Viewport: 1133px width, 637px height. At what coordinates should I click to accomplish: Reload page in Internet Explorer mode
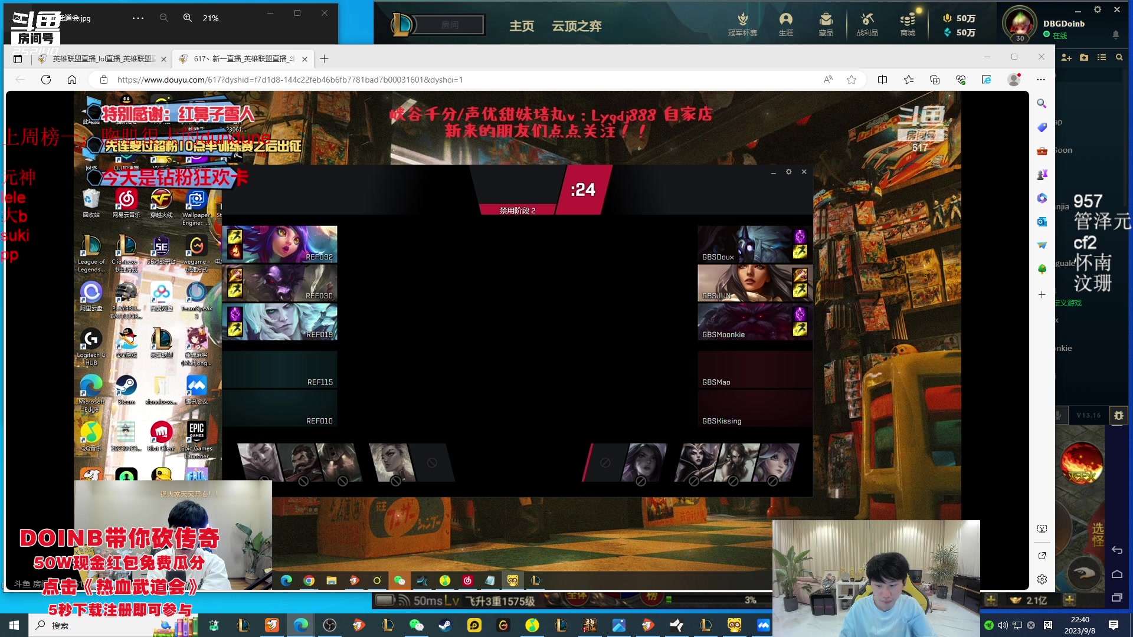pyautogui.click(x=987, y=80)
